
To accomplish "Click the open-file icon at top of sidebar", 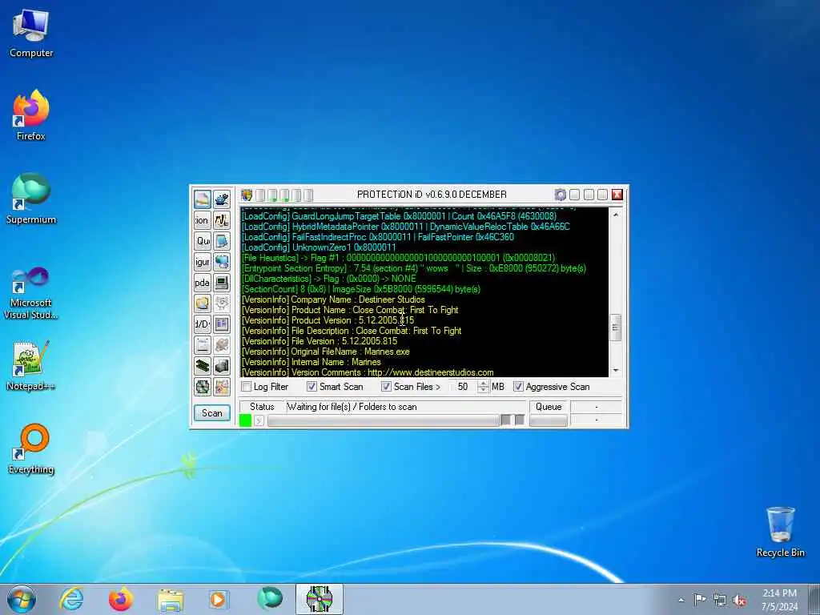I will point(203,199).
